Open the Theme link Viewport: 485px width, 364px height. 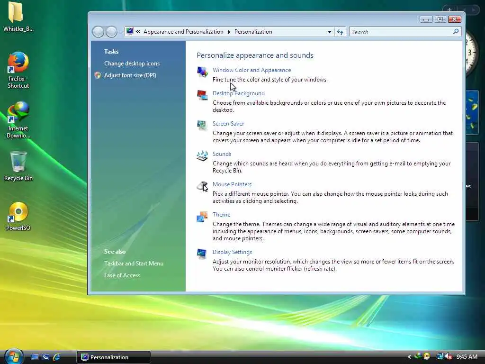[x=221, y=215]
